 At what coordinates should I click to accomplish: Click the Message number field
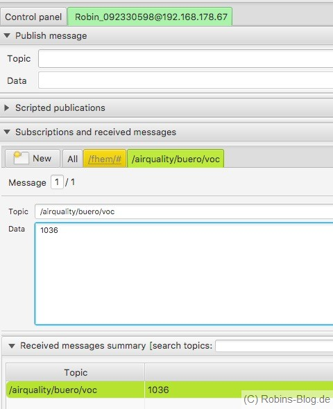tap(57, 182)
